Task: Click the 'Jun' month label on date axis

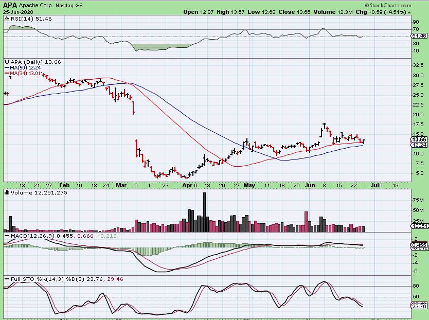Action: [x=310, y=185]
